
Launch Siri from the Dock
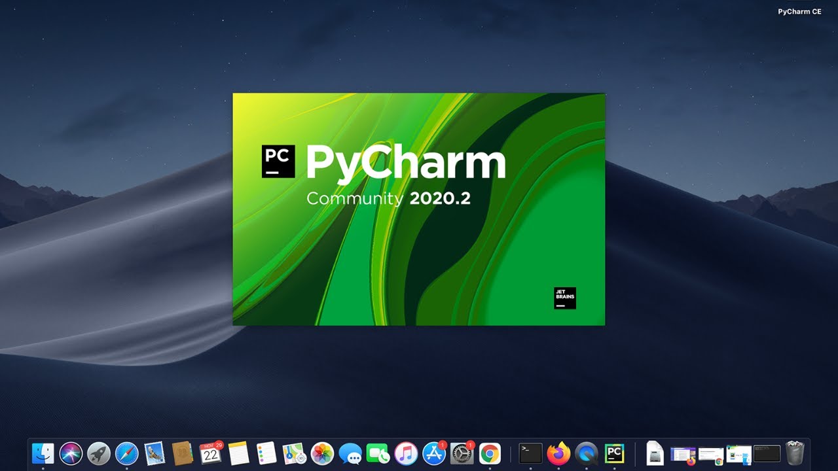point(71,453)
